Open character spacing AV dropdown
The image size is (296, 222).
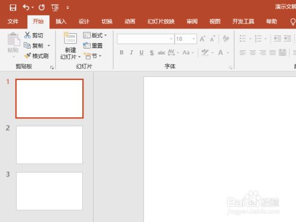[173, 53]
